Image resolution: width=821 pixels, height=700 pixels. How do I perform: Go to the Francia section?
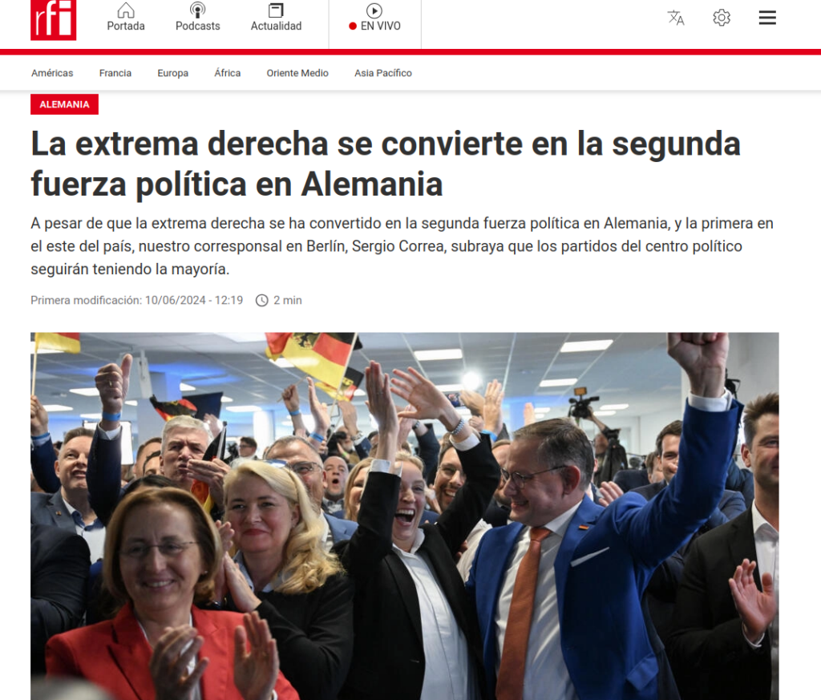(x=115, y=73)
